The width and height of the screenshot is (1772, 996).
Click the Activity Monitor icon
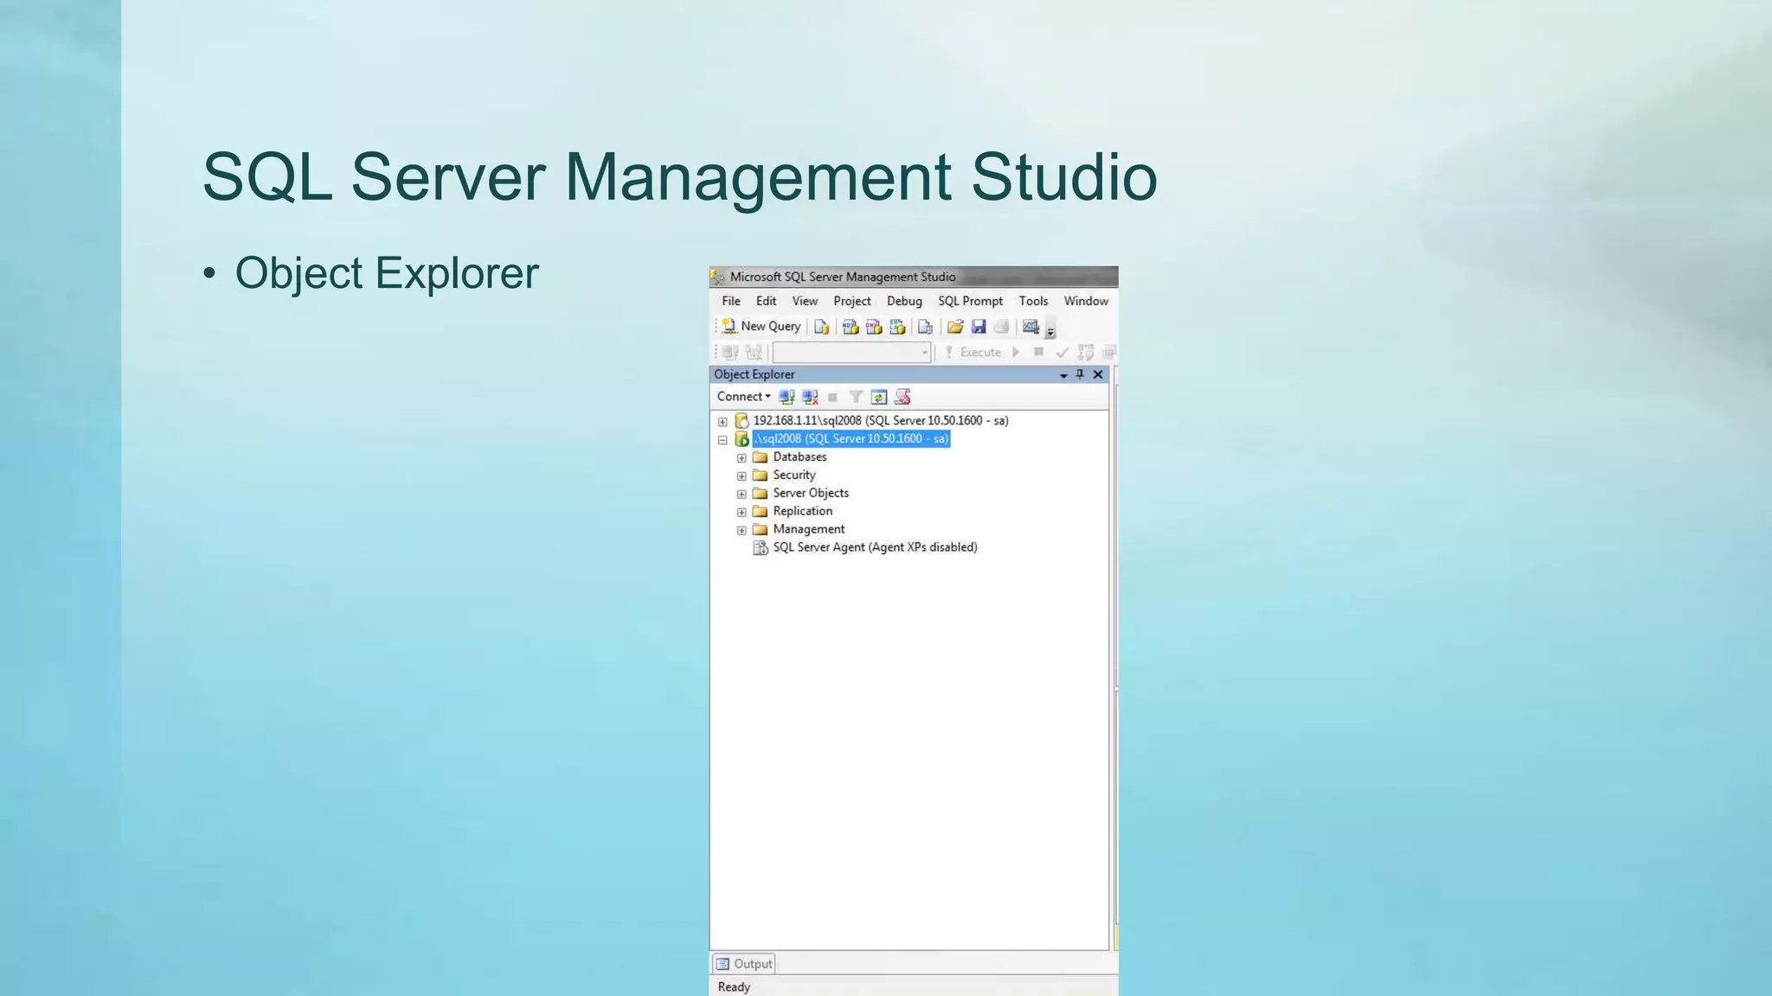coord(1030,327)
